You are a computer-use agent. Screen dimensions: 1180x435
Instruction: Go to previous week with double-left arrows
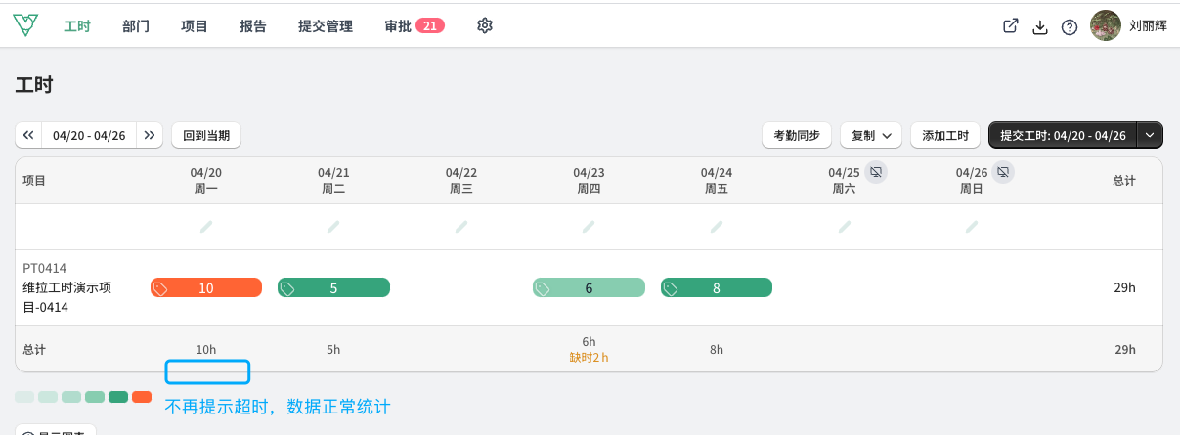click(x=28, y=135)
